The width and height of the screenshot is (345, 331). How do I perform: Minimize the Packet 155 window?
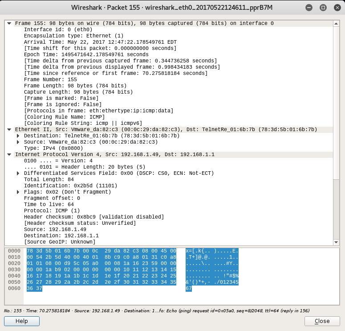pos(310,8)
